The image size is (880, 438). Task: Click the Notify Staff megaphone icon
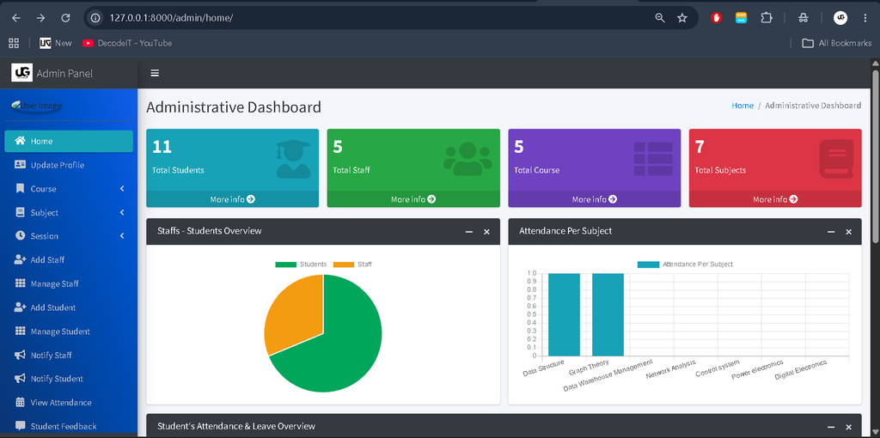(x=21, y=355)
